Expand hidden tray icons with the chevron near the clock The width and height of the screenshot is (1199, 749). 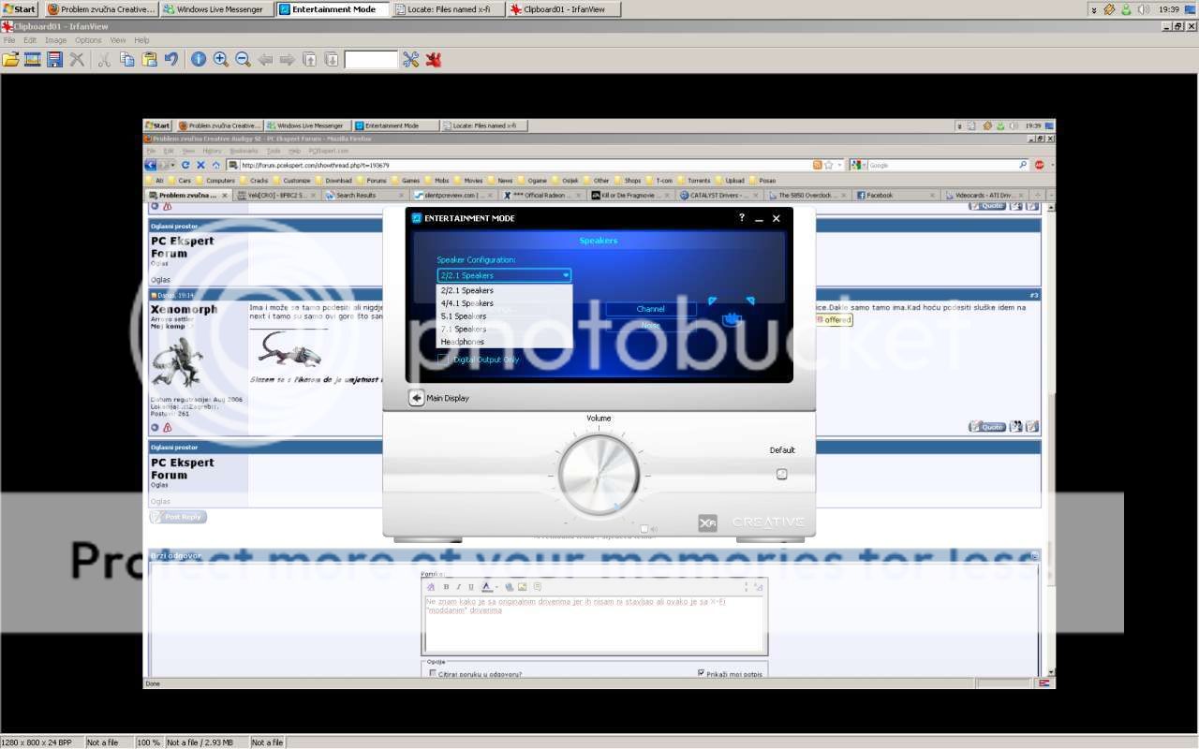1095,9
